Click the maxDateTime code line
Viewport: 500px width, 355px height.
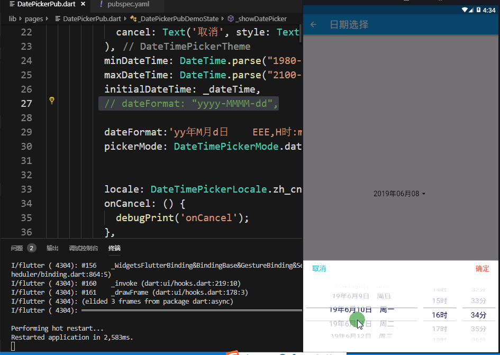click(203, 75)
